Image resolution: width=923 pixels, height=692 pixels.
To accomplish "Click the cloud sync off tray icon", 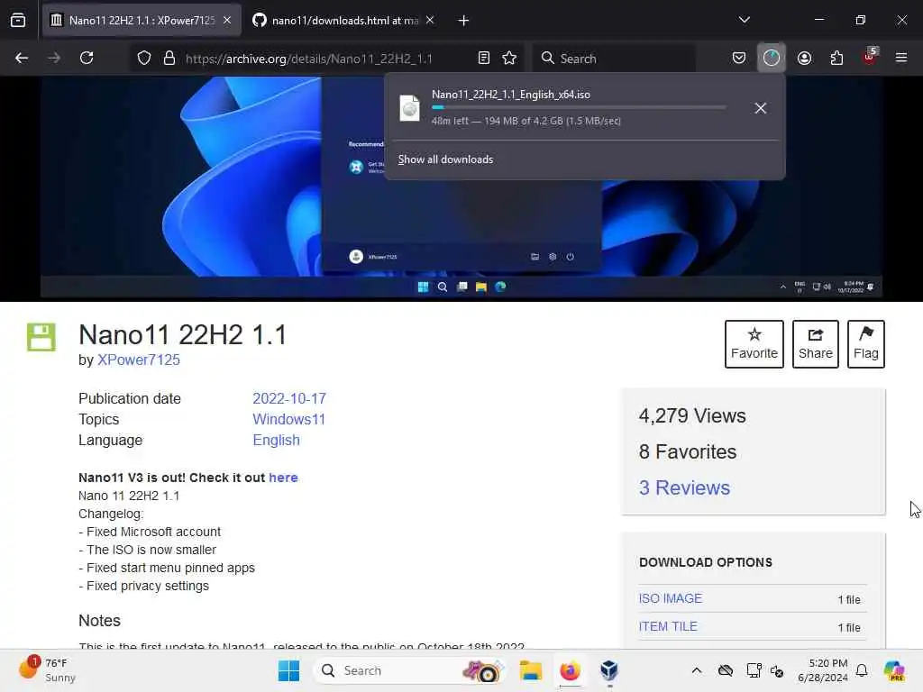I will click(726, 670).
